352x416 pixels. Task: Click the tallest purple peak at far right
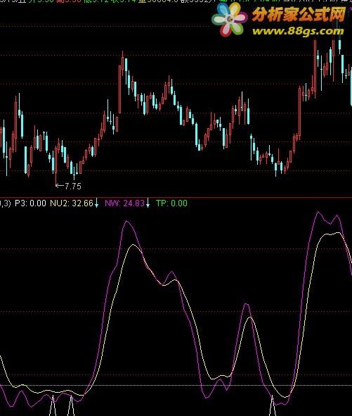coord(318,213)
